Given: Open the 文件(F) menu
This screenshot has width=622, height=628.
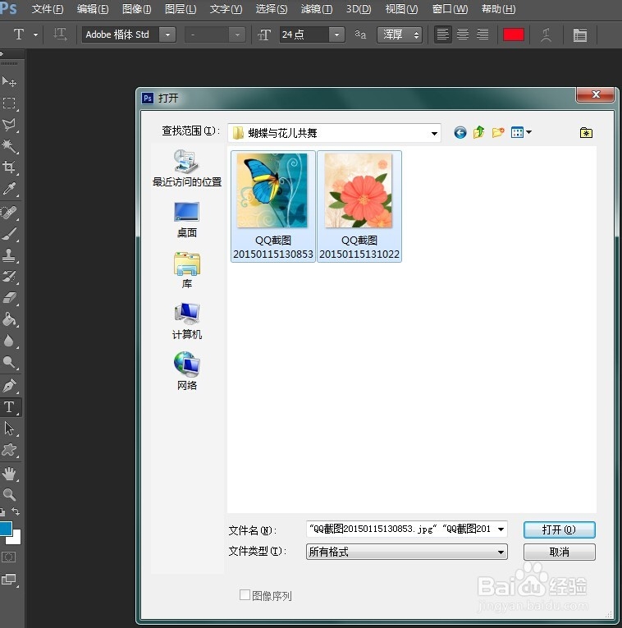Looking at the screenshot, I should (48, 9).
